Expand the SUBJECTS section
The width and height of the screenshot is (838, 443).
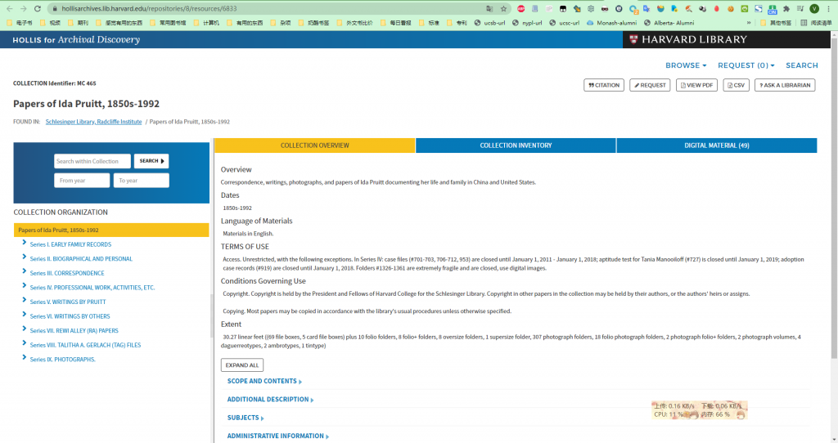(246, 418)
